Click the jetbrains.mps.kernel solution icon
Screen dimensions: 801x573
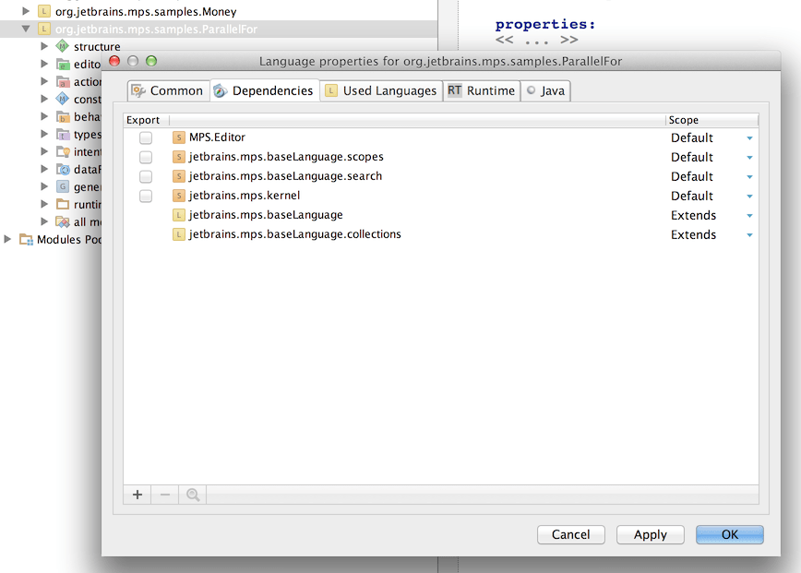click(178, 196)
